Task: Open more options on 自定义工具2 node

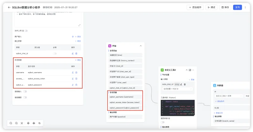Action: point(193,70)
